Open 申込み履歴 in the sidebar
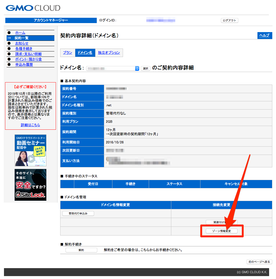The width and height of the screenshot is (276, 279). (24, 64)
